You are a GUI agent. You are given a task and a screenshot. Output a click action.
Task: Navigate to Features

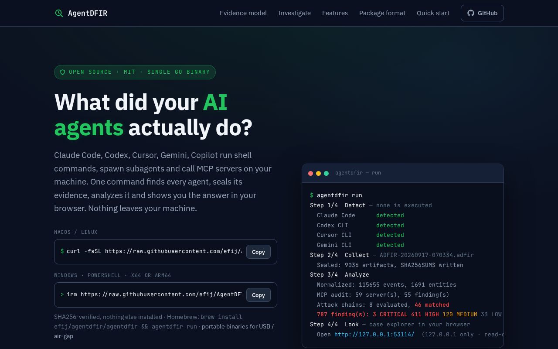(335, 13)
